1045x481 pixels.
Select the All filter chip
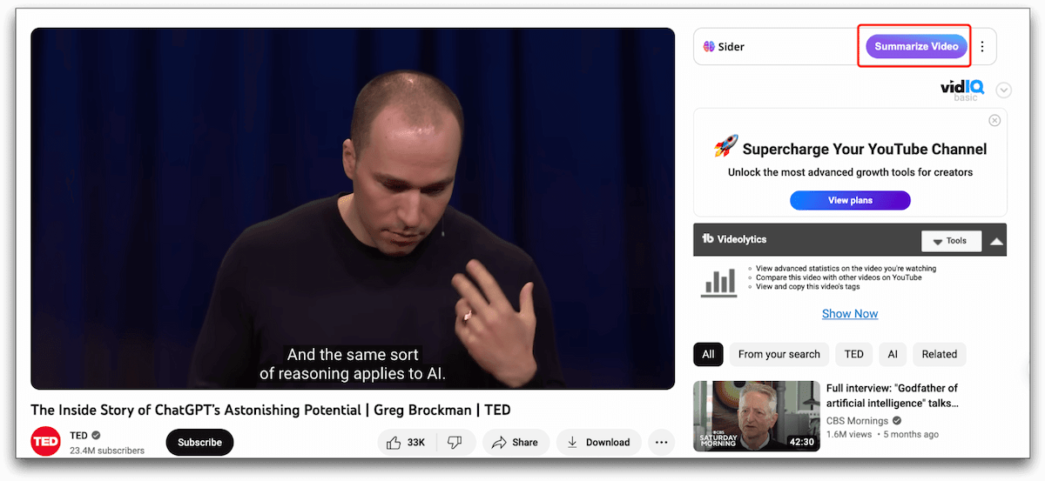[x=708, y=354]
